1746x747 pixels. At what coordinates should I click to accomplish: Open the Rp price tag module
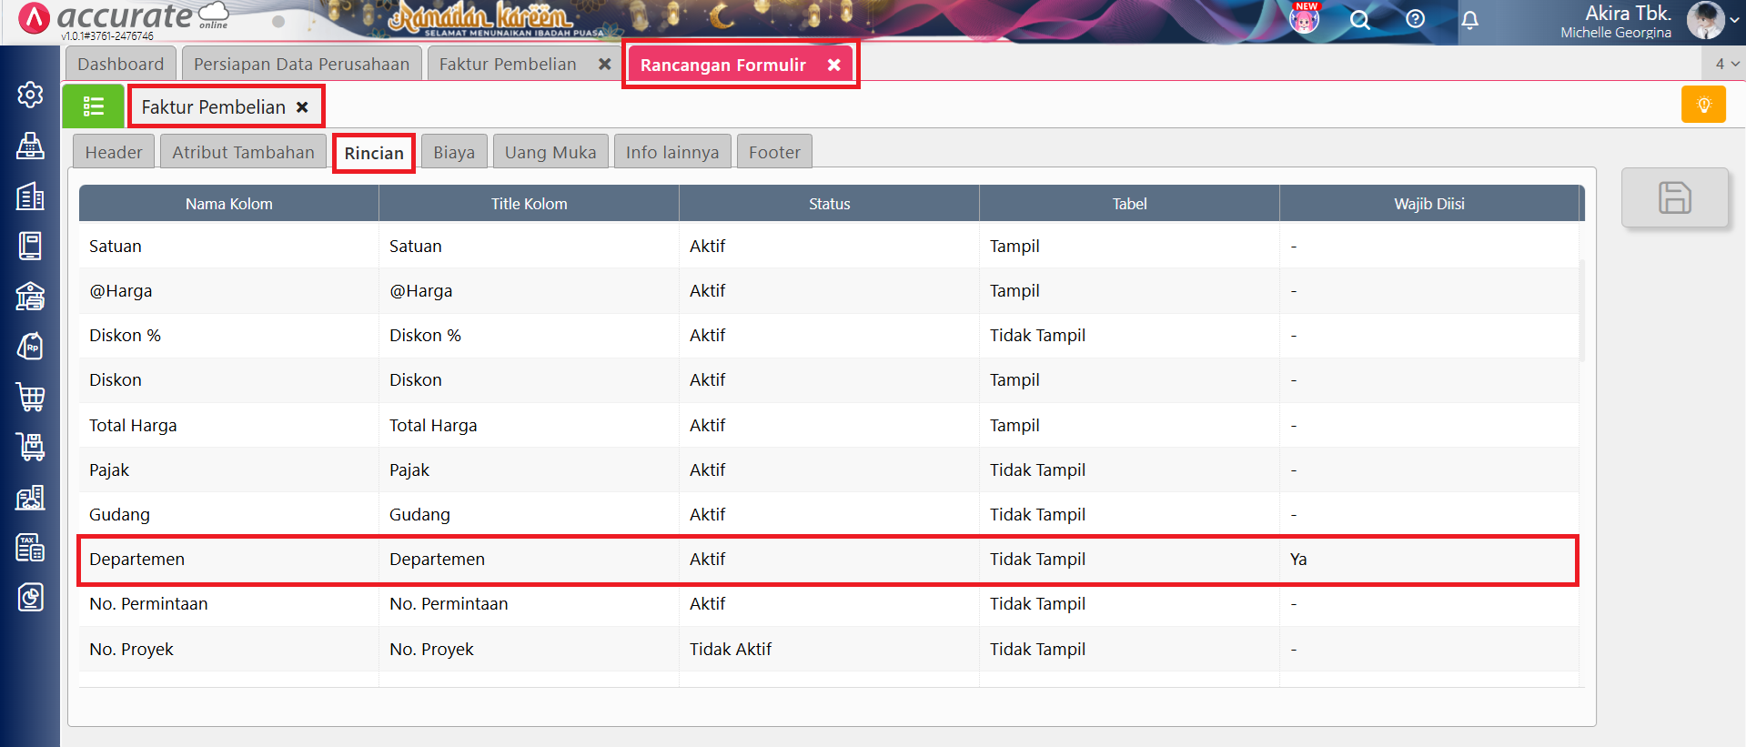pos(30,347)
